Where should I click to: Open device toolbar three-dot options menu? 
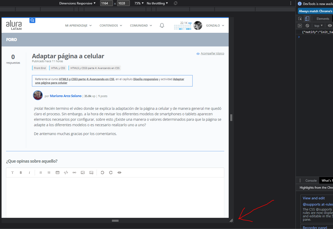point(291,3)
